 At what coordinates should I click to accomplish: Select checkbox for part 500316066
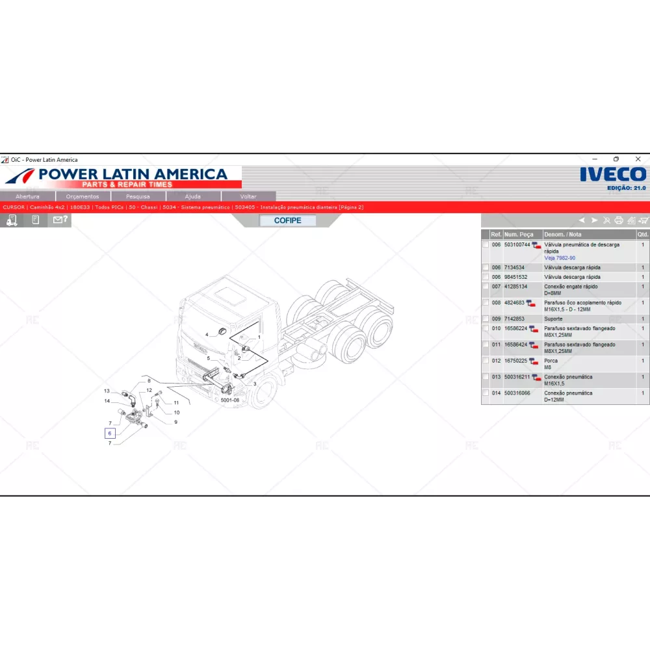486,393
